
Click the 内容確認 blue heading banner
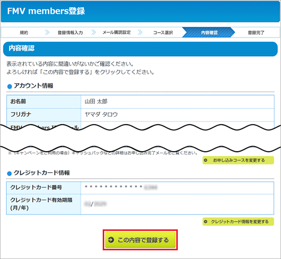click(140, 49)
